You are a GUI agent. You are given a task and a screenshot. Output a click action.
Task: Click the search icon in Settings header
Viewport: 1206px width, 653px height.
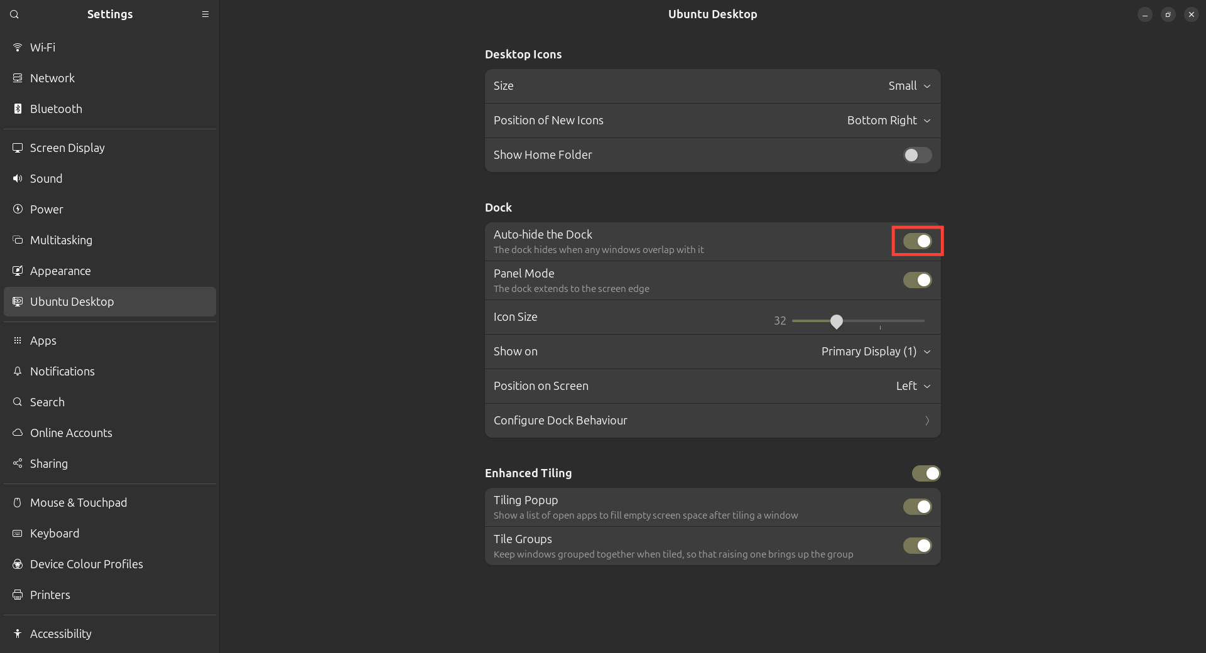[14, 14]
